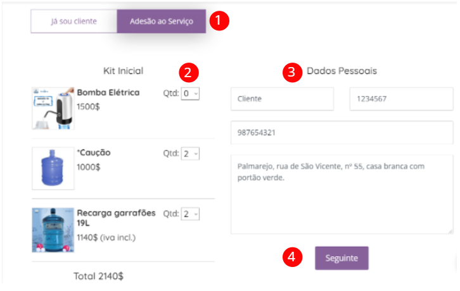Click red step marker number 4
The width and height of the screenshot is (460, 291).
click(x=292, y=257)
